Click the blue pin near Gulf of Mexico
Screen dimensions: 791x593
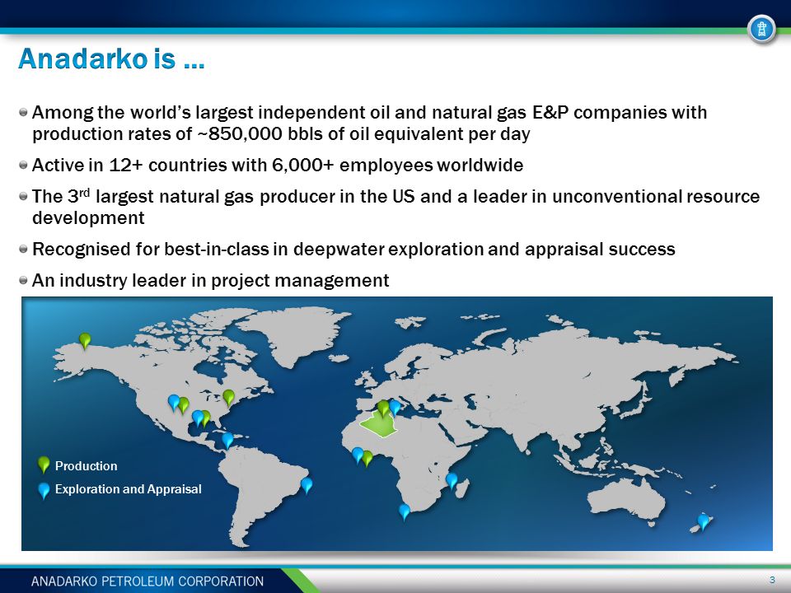[198, 418]
